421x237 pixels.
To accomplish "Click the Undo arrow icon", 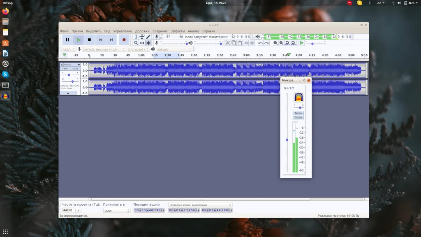I will point(260,43).
